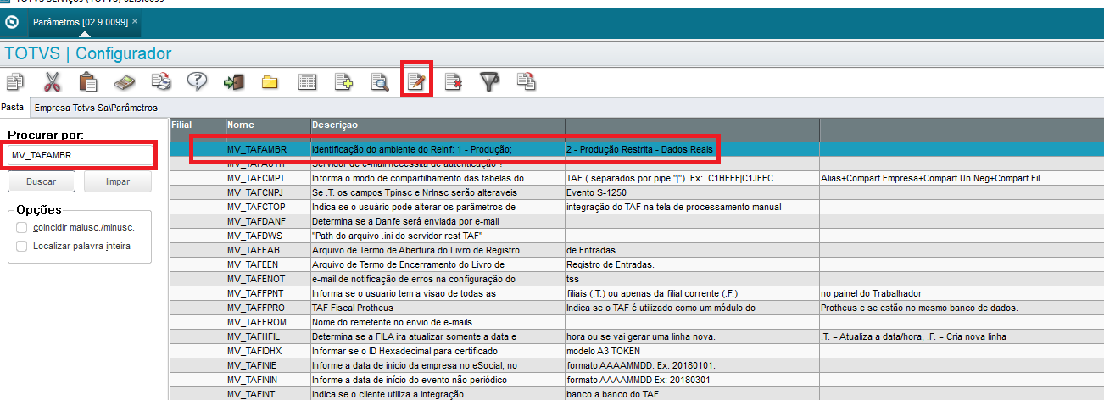Select the MV_TAFCMPT row
The image size is (1104, 400).
pos(637,178)
